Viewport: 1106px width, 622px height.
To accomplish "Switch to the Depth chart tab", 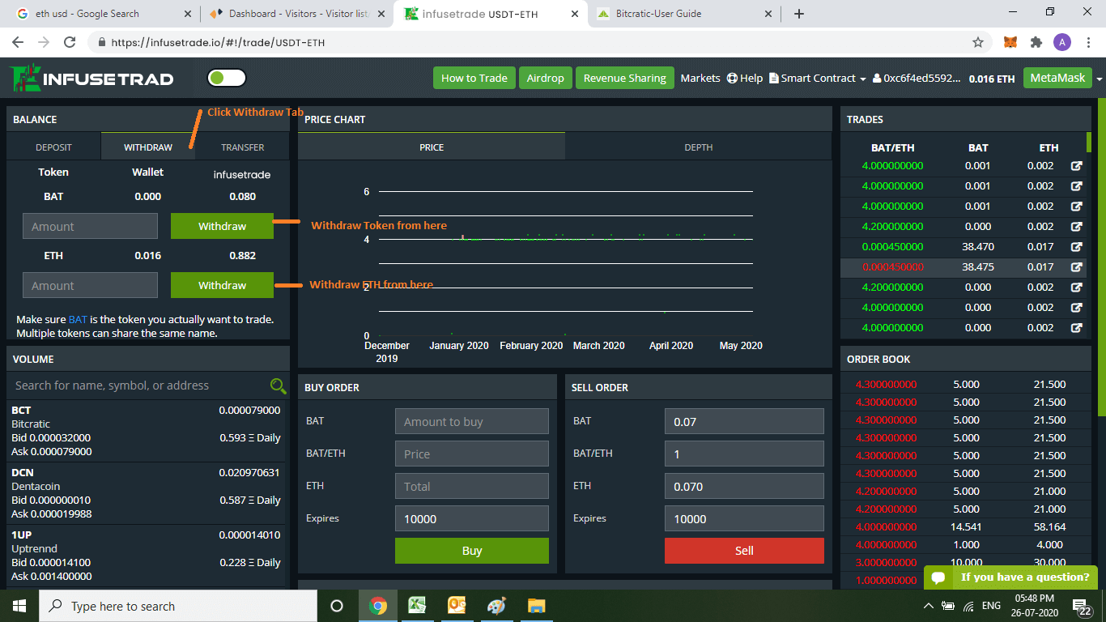I will [699, 147].
